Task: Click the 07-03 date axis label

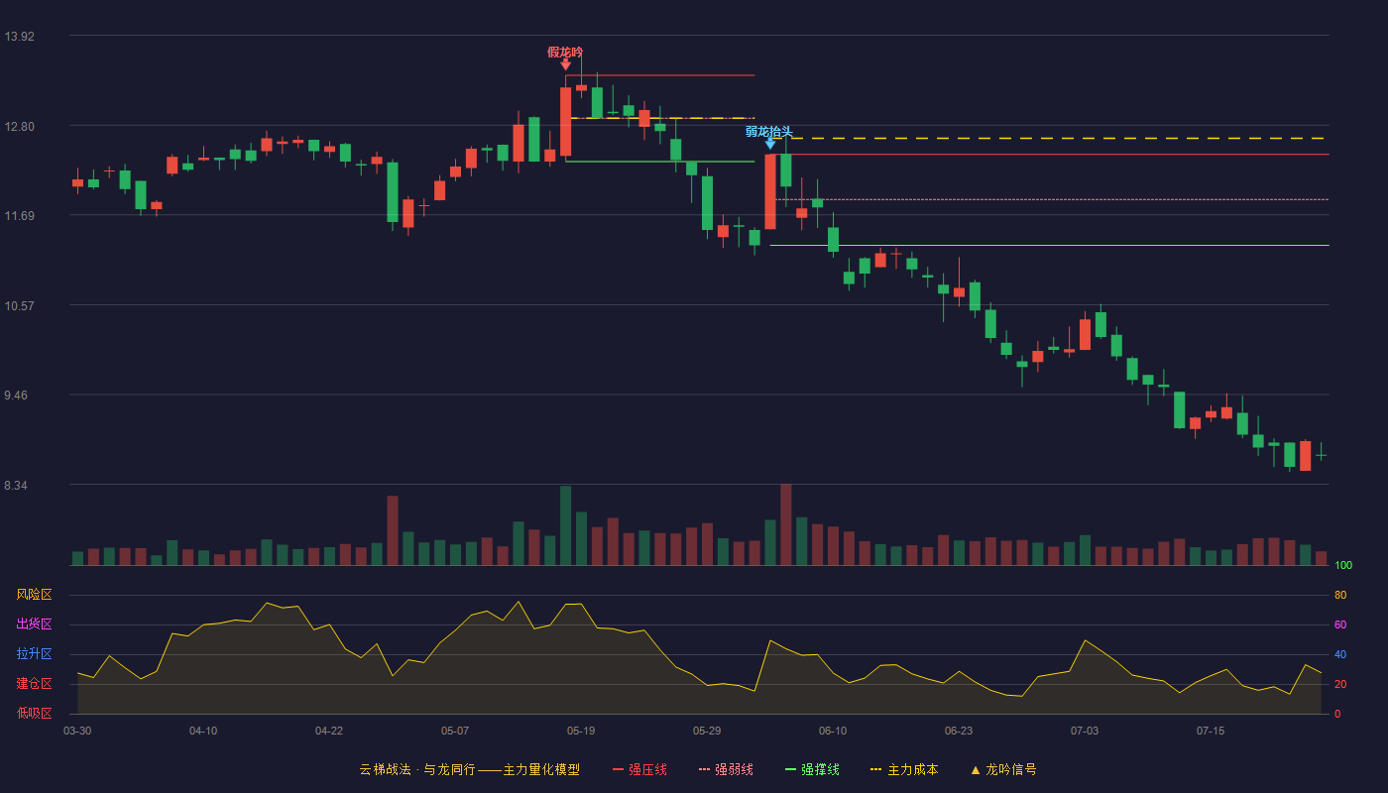Action: (1085, 731)
